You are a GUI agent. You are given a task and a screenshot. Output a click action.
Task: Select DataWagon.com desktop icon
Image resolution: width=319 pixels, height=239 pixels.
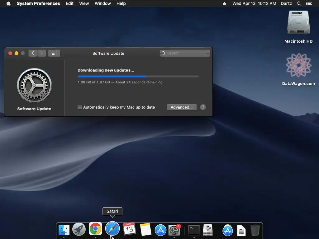click(298, 65)
